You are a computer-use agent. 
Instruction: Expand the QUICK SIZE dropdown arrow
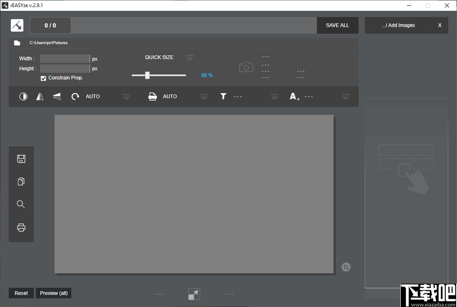pos(190,57)
